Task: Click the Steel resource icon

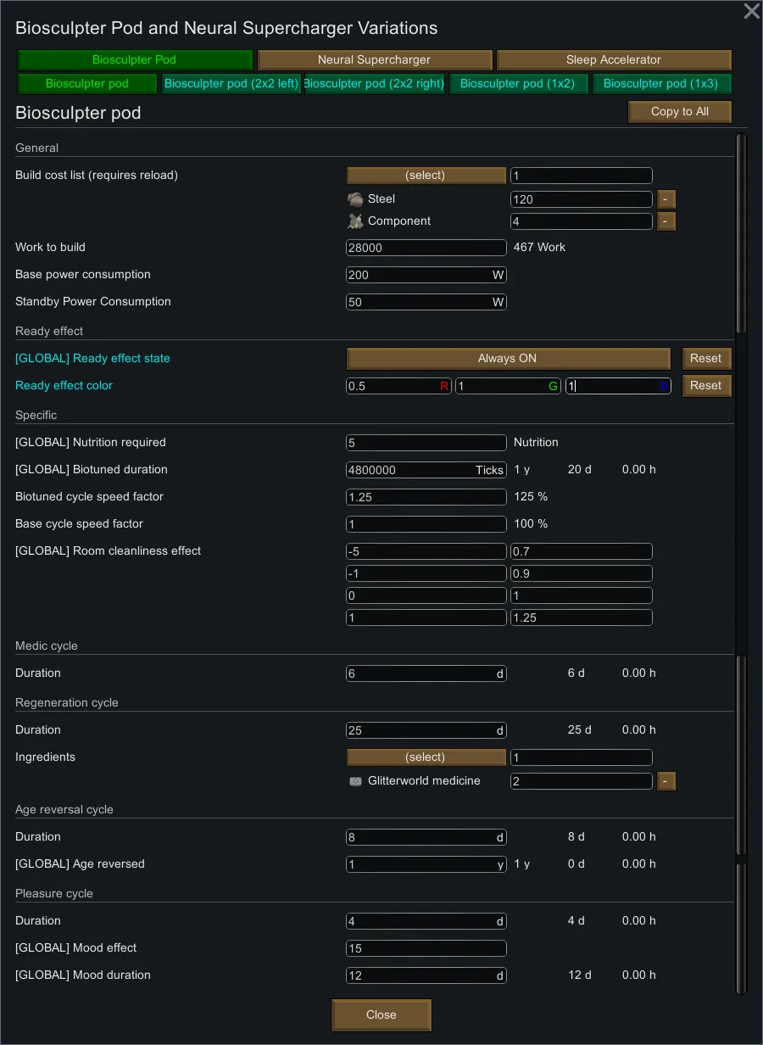Action: pyautogui.click(x=355, y=199)
